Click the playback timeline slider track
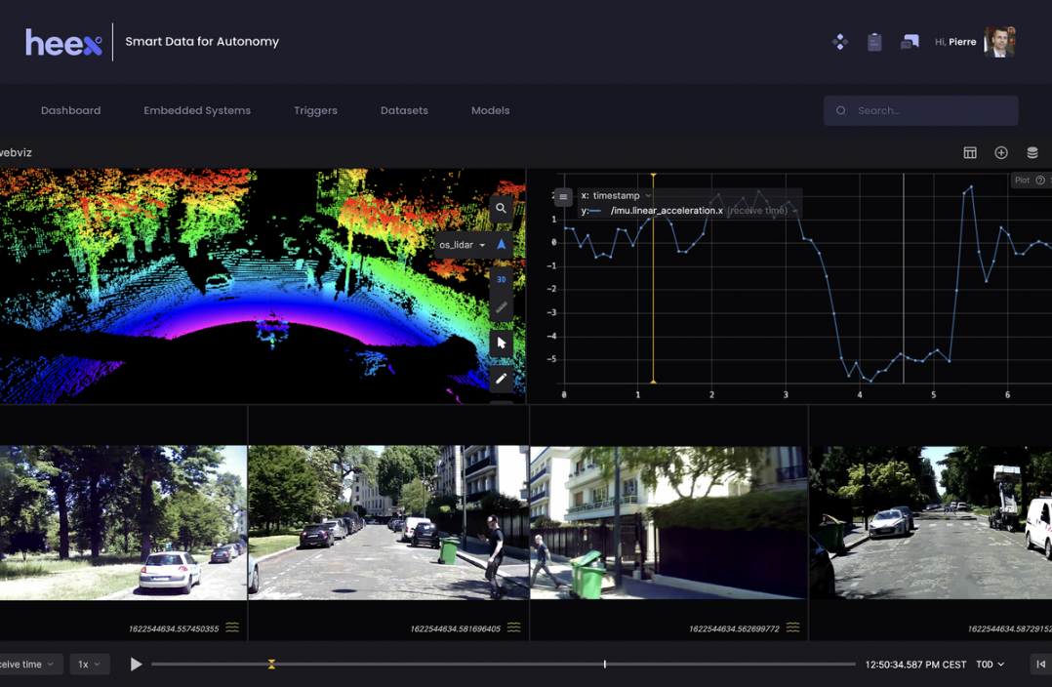The height and width of the screenshot is (687, 1052). click(439, 665)
